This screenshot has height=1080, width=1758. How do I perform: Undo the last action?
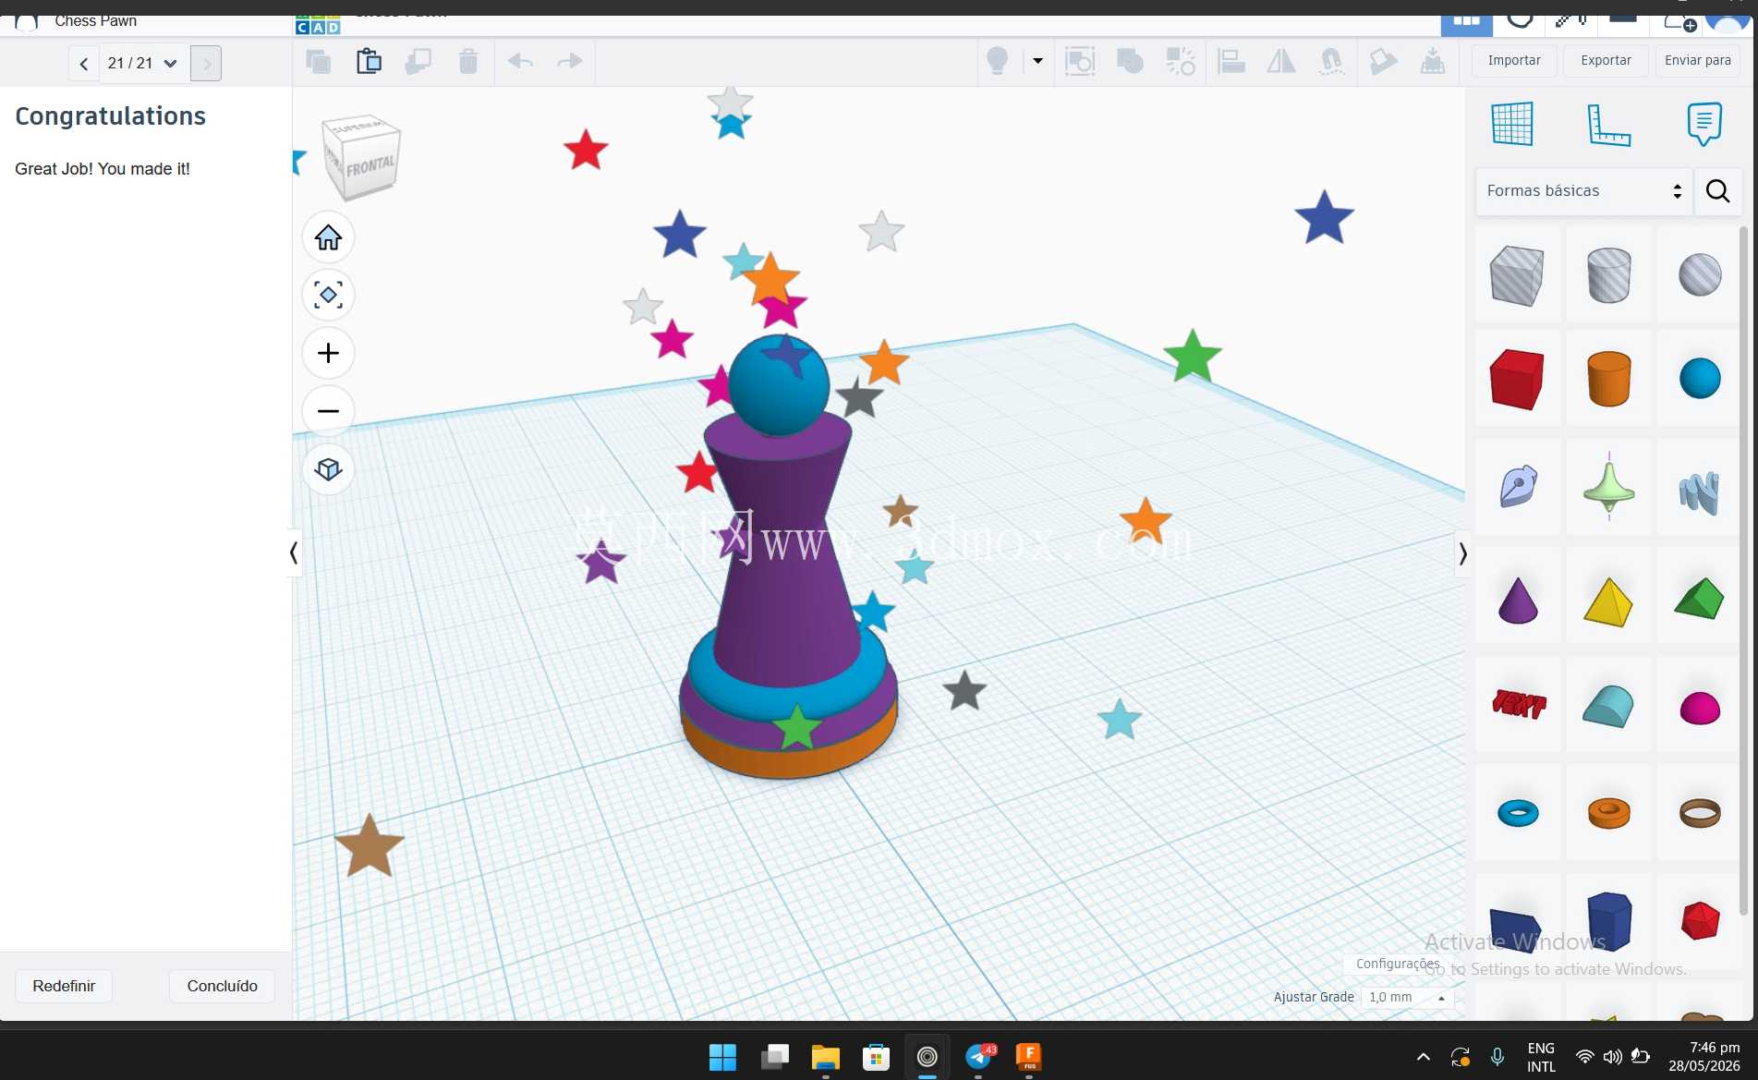pos(520,61)
